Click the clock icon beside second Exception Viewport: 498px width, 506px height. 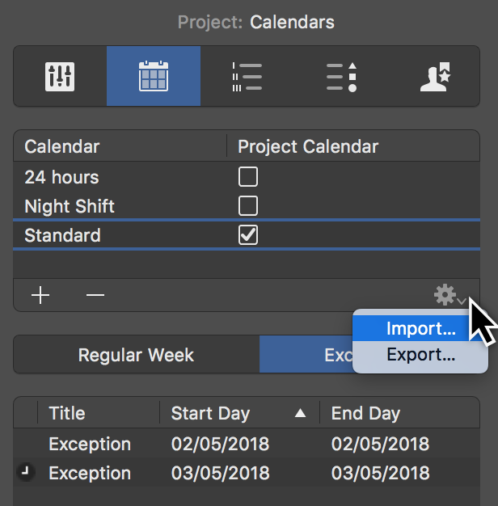27,473
